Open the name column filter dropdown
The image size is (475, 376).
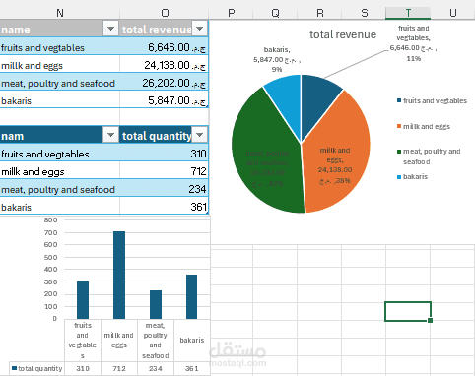[x=110, y=29]
